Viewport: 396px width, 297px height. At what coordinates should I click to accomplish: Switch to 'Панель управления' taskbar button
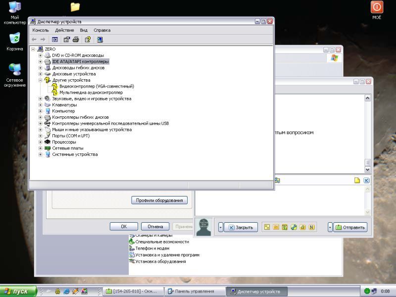pos(195,292)
